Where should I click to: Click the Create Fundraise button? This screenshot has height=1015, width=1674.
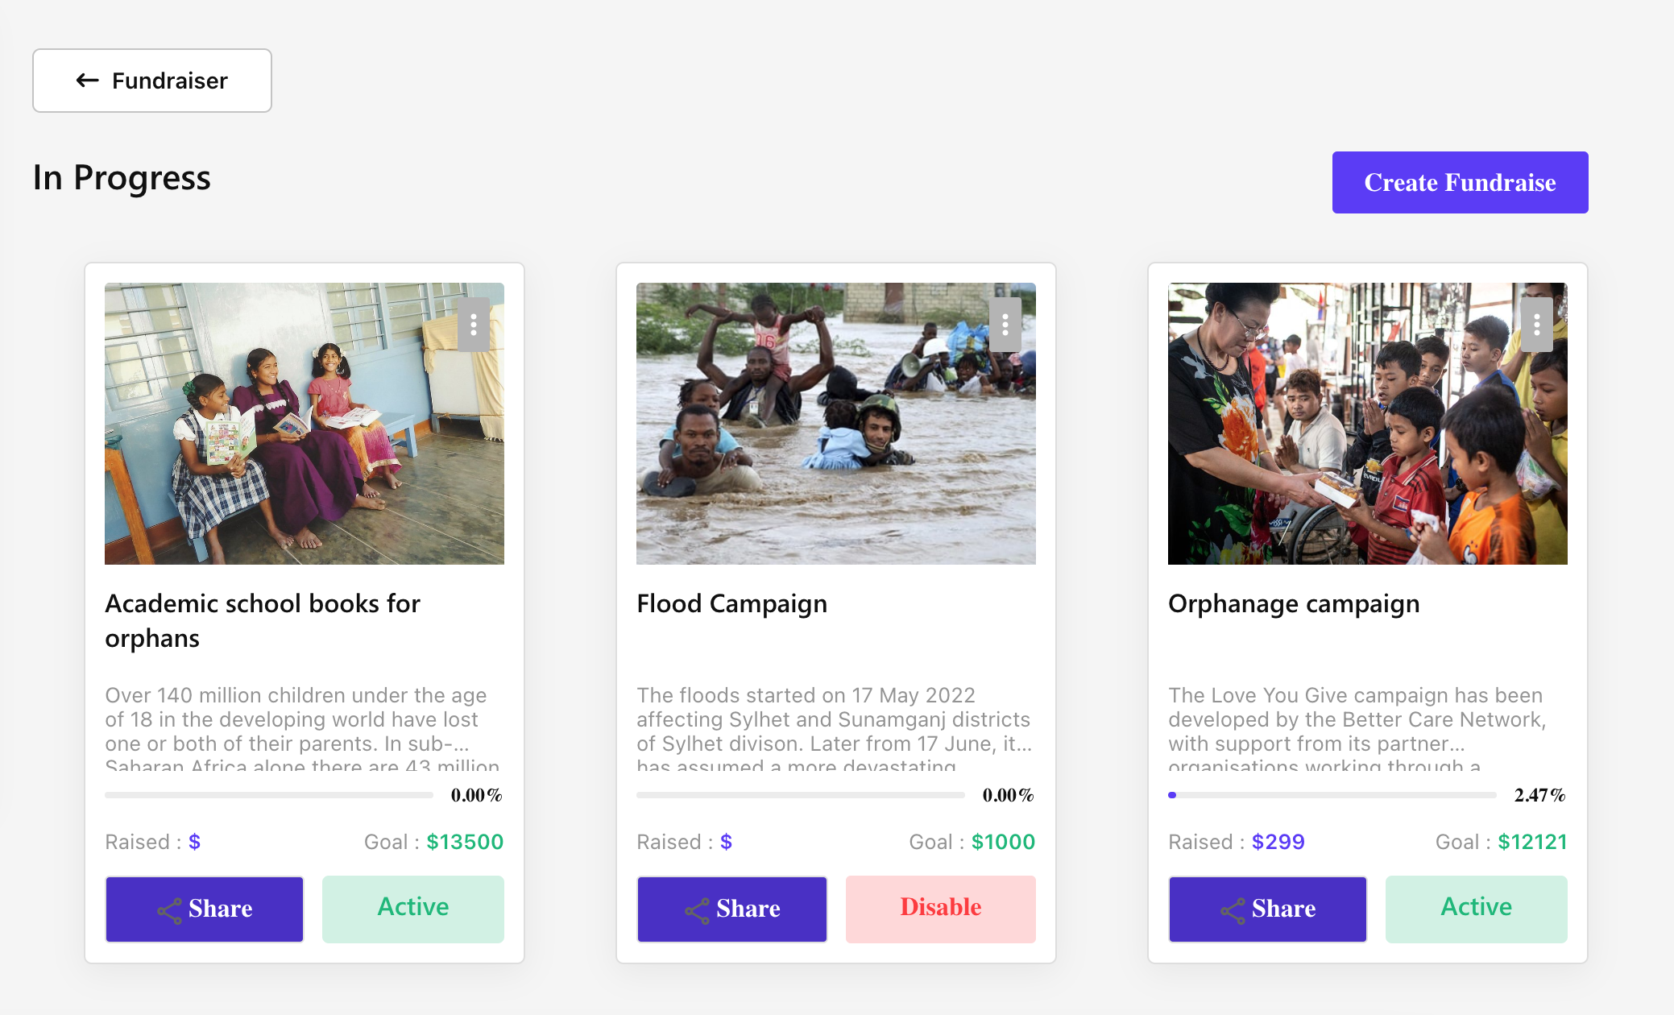[x=1460, y=183]
